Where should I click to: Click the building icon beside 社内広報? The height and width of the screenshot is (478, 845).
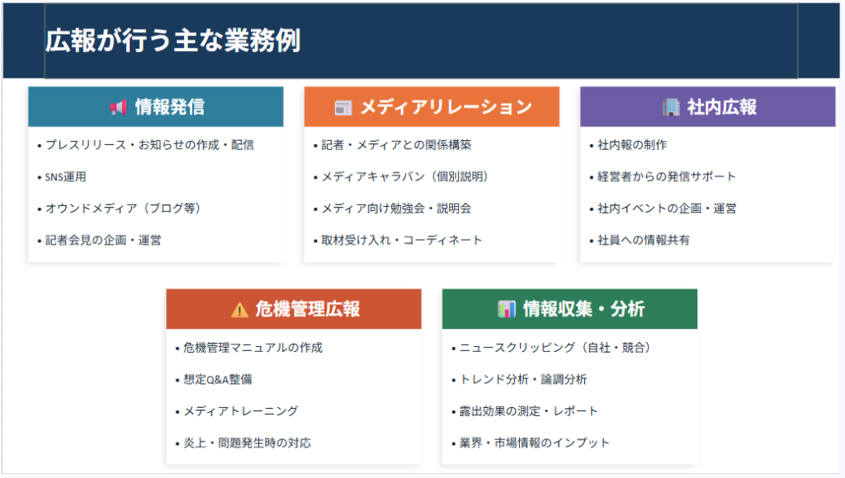[670, 107]
